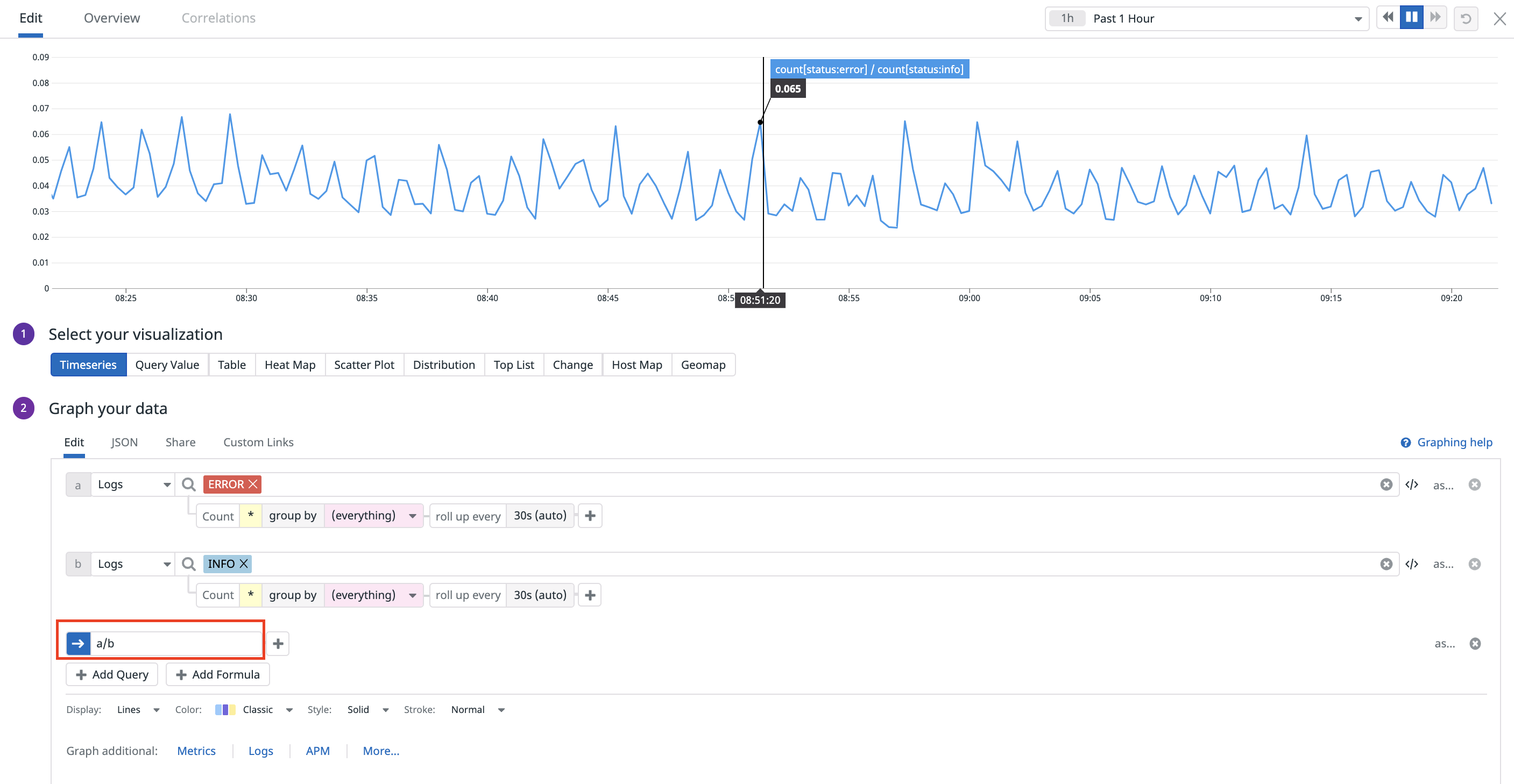The height and width of the screenshot is (784, 1514).
Task: Choose Timeseries visualization
Action: [x=88, y=365]
